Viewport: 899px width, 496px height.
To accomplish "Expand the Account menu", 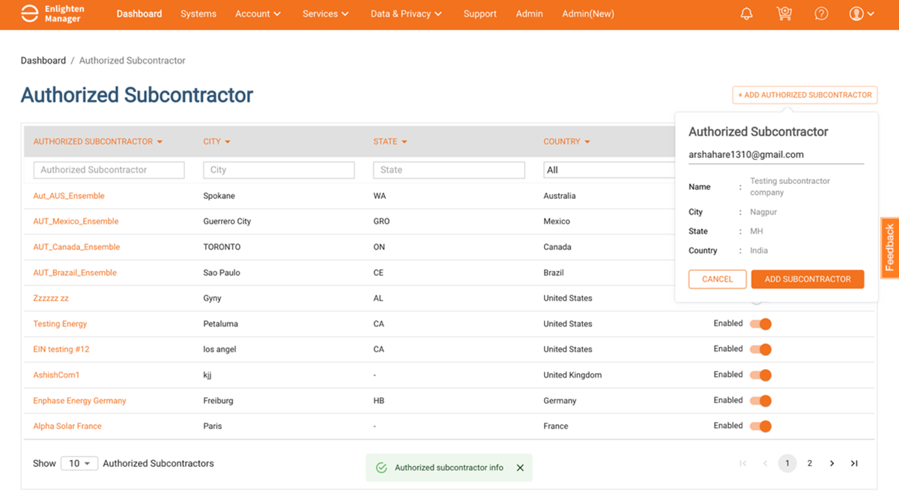I will pos(258,13).
